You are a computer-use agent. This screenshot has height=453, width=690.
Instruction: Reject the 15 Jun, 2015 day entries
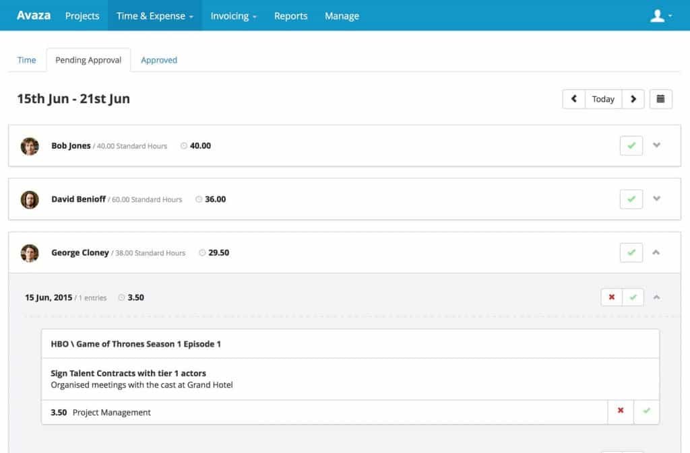tap(611, 297)
